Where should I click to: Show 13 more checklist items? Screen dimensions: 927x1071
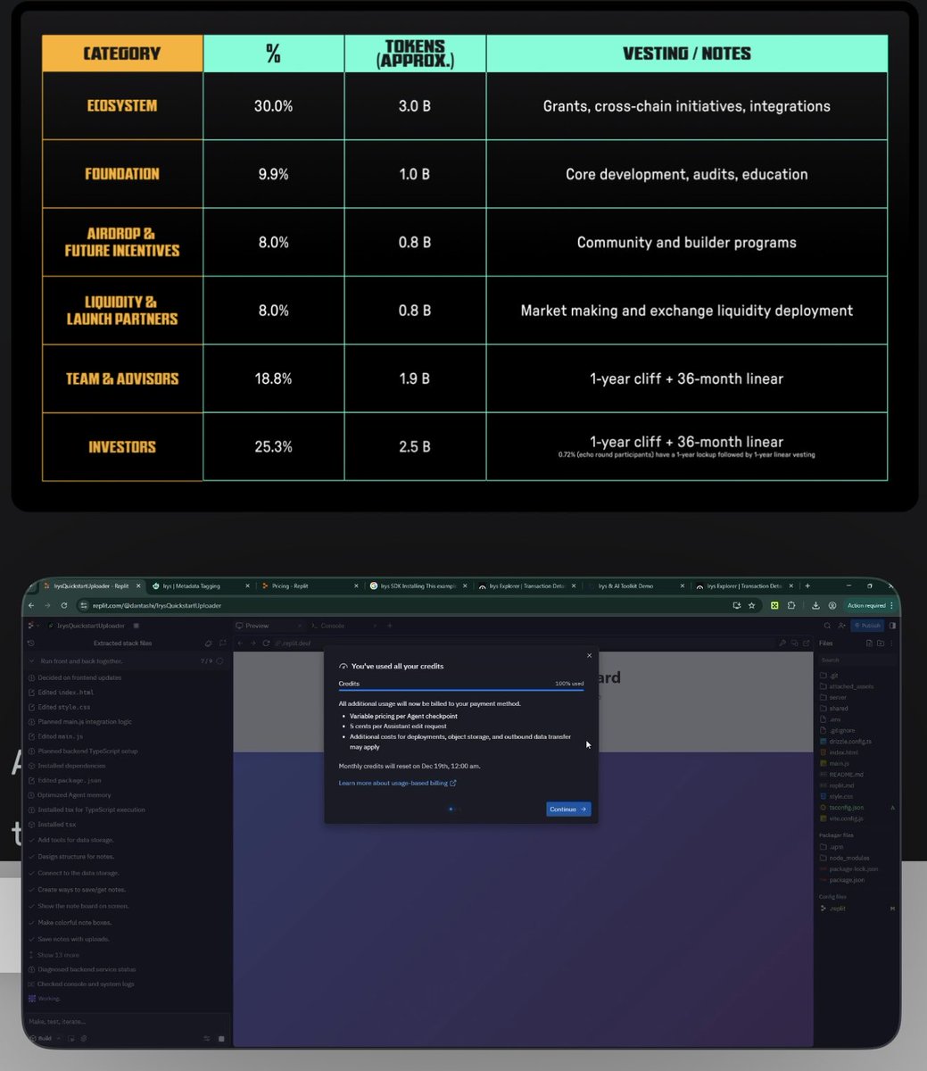pos(58,955)
